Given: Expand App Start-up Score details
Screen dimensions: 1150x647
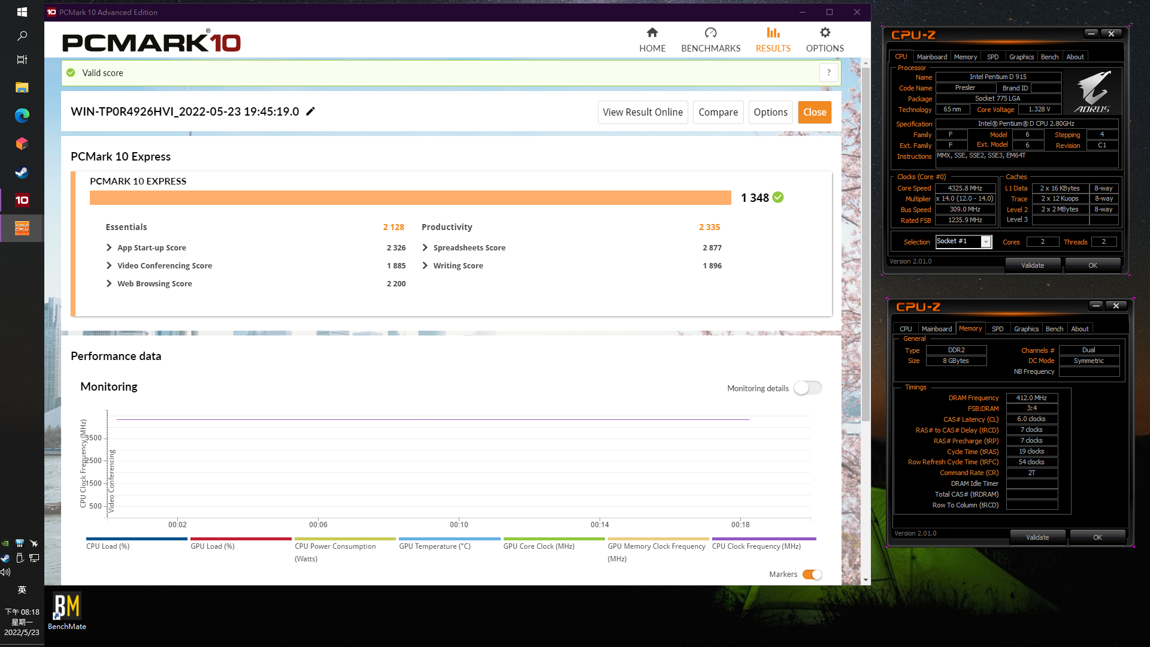Looking at the screenshot, I should point(109,247).
